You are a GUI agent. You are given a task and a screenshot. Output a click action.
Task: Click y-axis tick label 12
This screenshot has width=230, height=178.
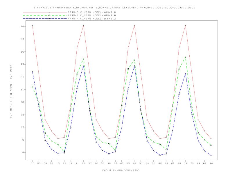[x=22, y=127]
